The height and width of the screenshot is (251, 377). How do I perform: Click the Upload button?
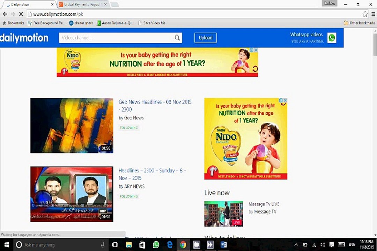(206, 38)
